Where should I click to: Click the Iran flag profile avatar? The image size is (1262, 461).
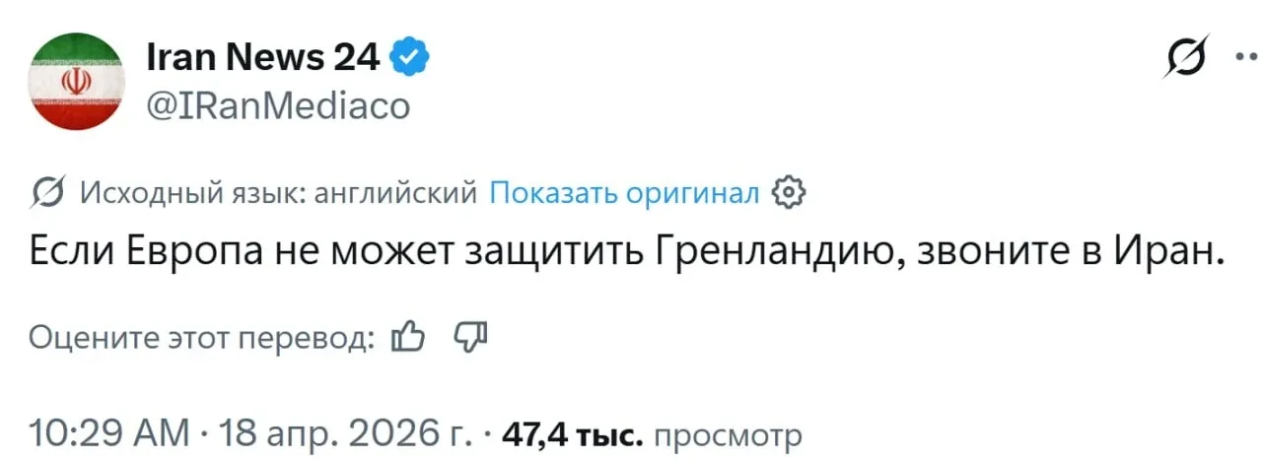(x=76, y=81)
